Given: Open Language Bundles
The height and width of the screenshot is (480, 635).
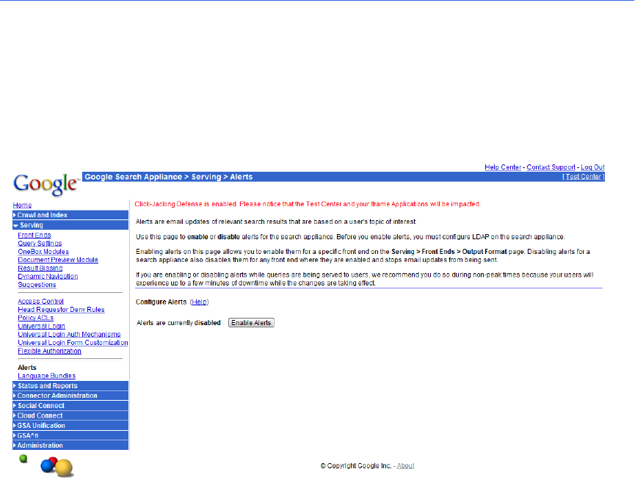Looking at the screenshot, I should pos(46,376).
